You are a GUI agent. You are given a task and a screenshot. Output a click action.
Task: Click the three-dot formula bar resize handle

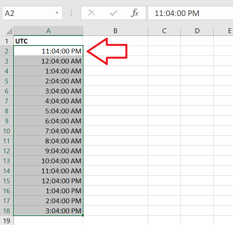[x=71, y=13]
